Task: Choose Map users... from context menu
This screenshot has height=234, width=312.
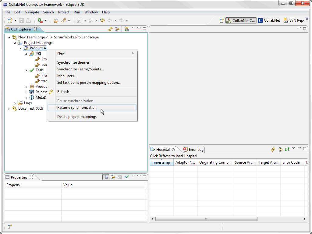Action: (92, 76)
